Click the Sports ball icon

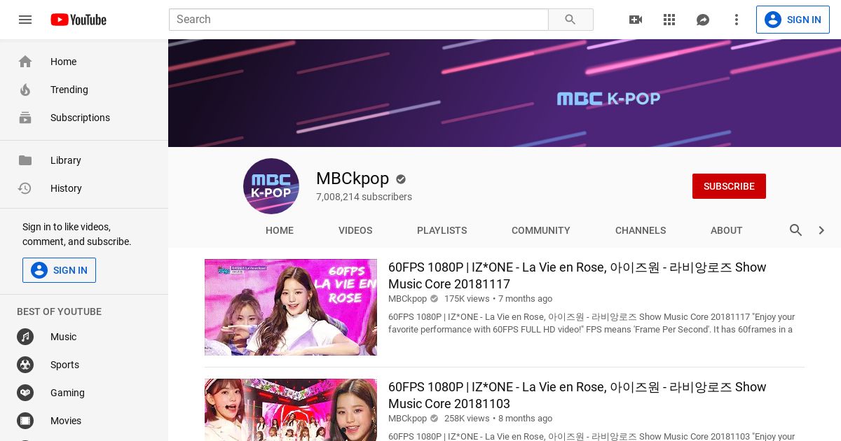(25, 365)
